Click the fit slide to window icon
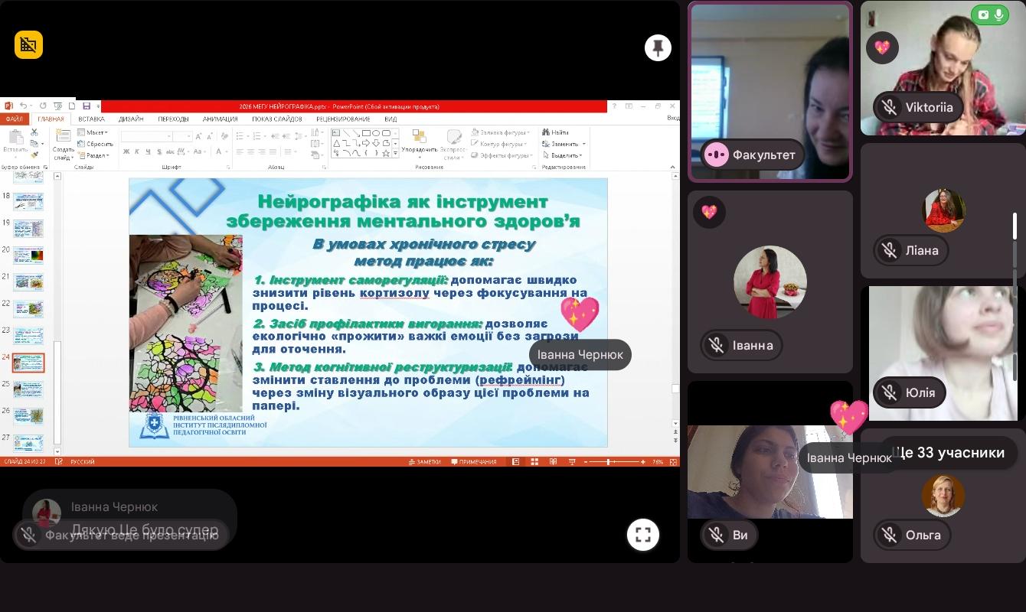Viewport: 1026px width, 612px height. point(675,462)
